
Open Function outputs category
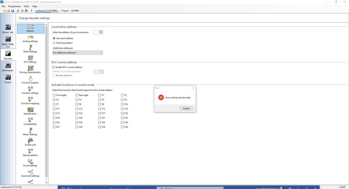[30, 80]
